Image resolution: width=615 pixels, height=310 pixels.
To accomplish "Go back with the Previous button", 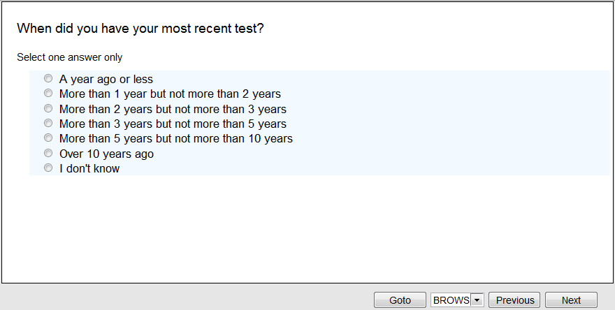I will [515, 300].
